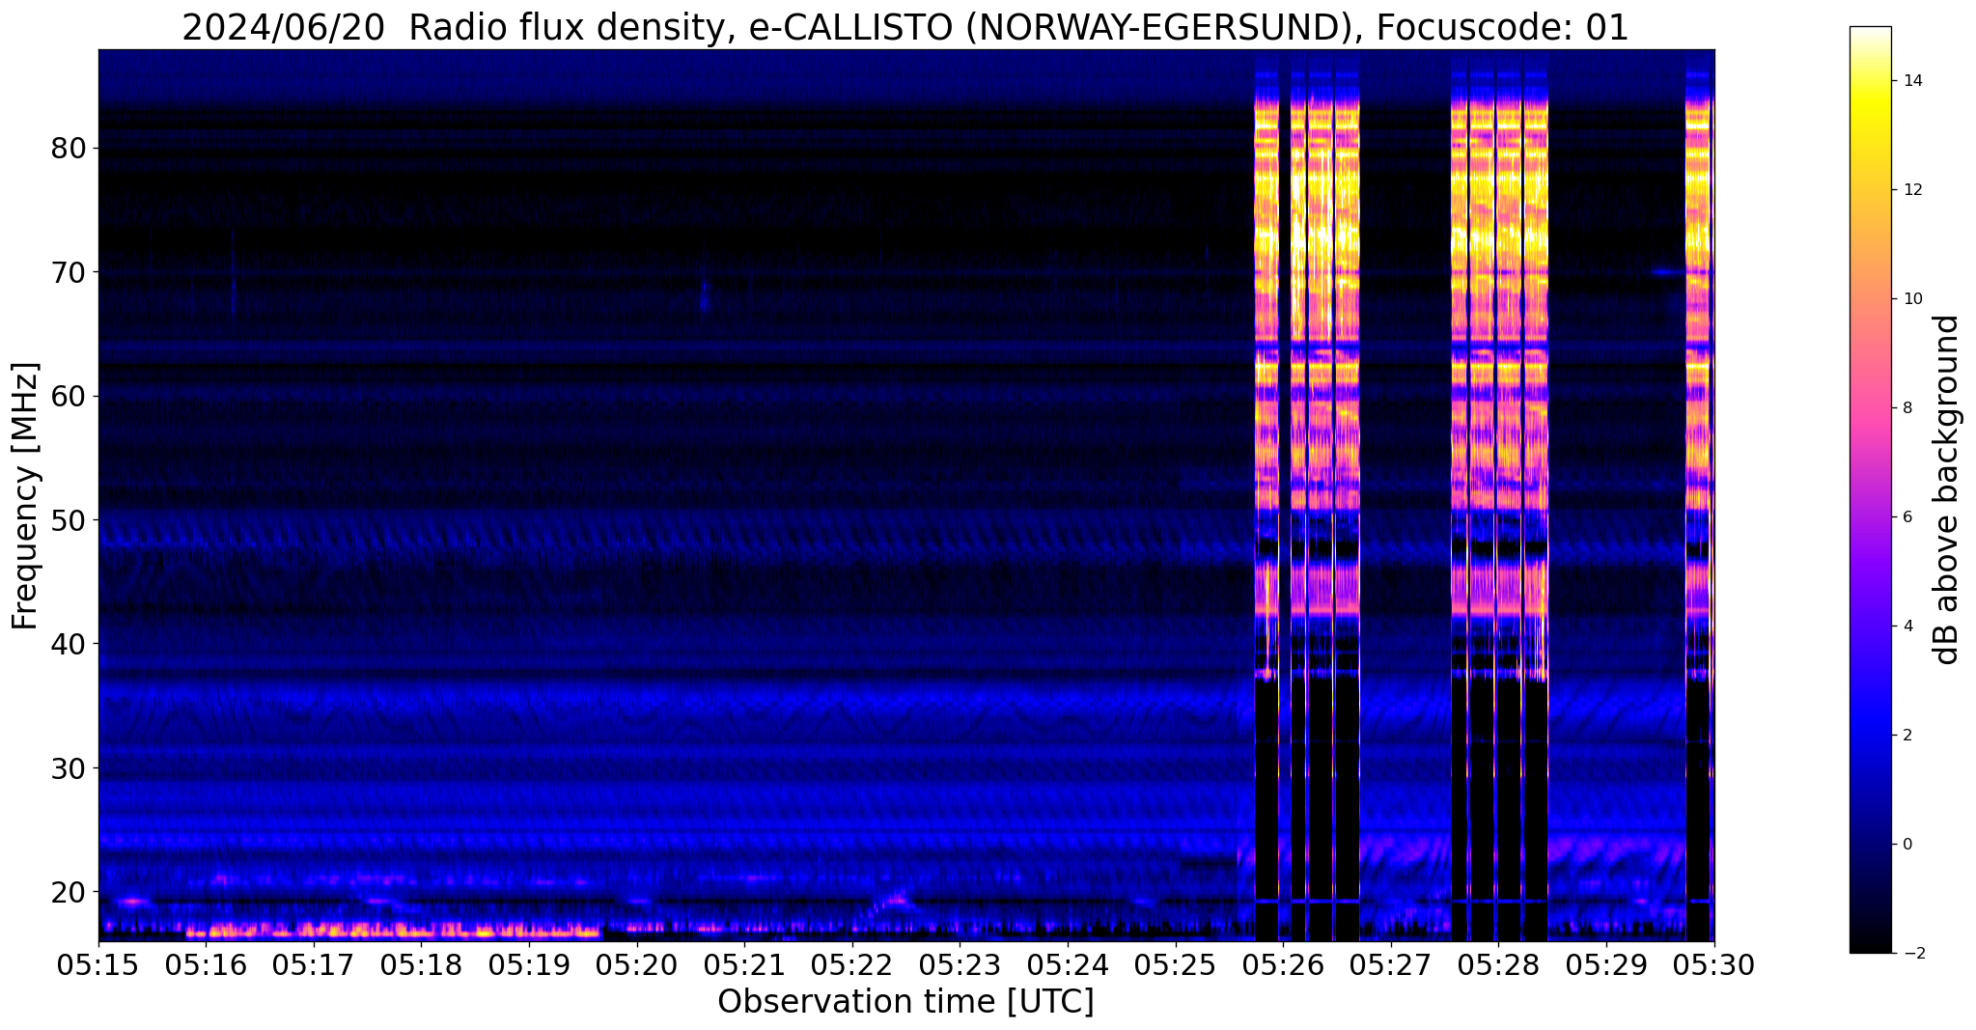Viewport: 1976px width, 1030px height.
Task: Click the colorbar tick value 4
Action: 1906,626
